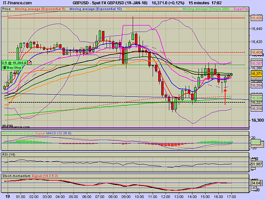Click the yellow 16,371 current price tag
Viewport: 266px width, 200px height.
(x=257, y=74)
